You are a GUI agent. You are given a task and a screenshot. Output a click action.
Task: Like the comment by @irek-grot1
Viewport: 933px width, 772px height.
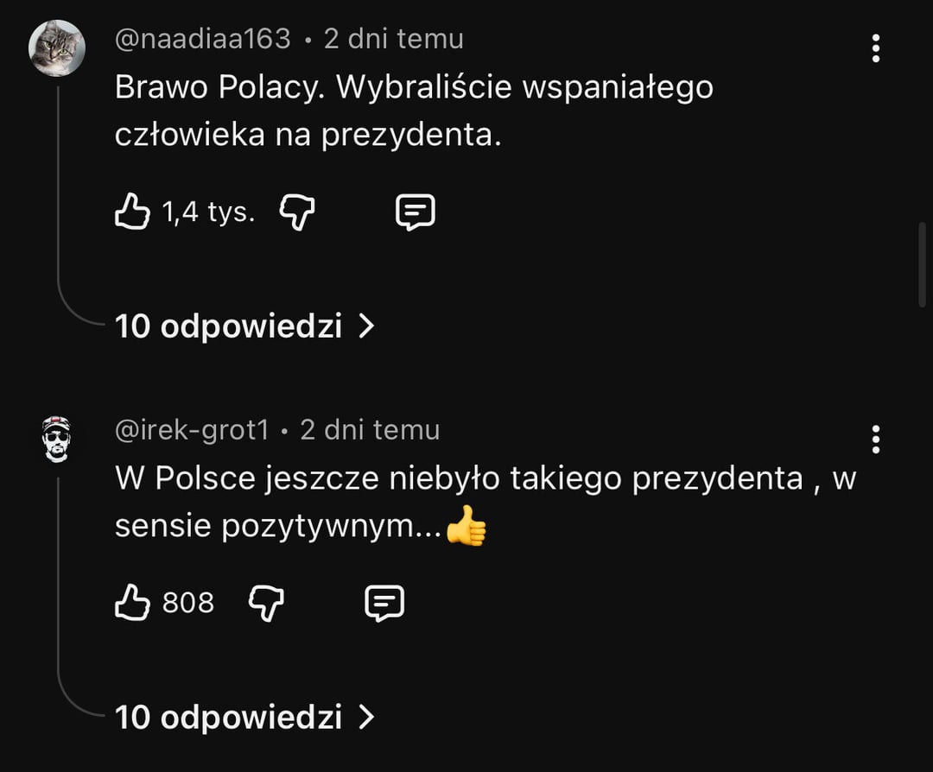[x=132, y=603]
